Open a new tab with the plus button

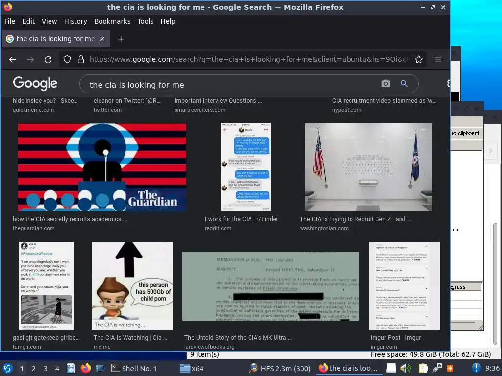point(121,39)
